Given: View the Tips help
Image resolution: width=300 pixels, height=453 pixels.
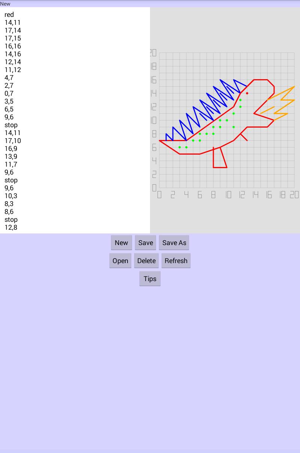Looking at the screenshot, I should [x=150, y=278].
